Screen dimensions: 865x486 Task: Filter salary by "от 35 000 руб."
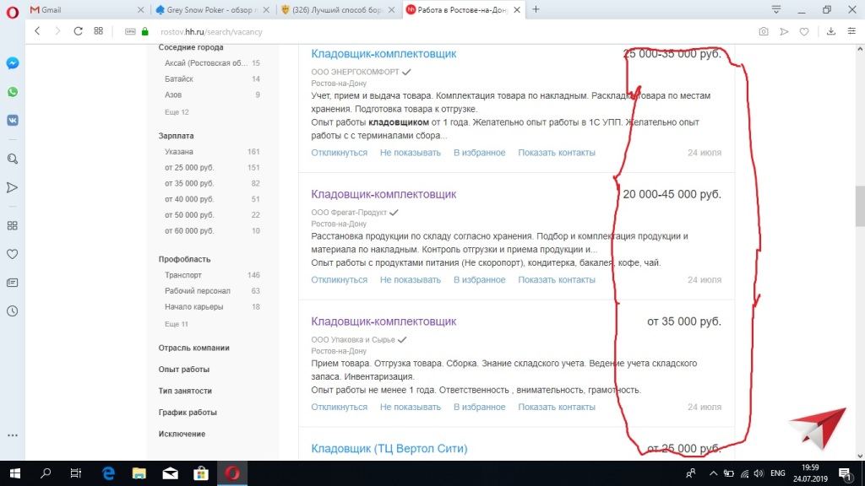click(189, 183)
